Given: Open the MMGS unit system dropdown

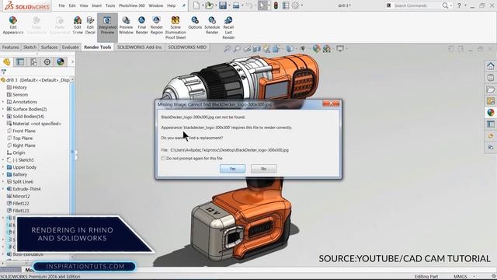Looking at the screenshot, I should point(474,277).
